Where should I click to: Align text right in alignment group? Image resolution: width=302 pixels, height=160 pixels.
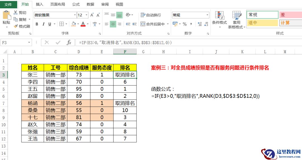coord(119,24)
